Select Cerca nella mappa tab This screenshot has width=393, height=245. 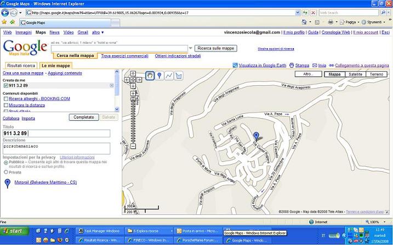coord(75,55)
